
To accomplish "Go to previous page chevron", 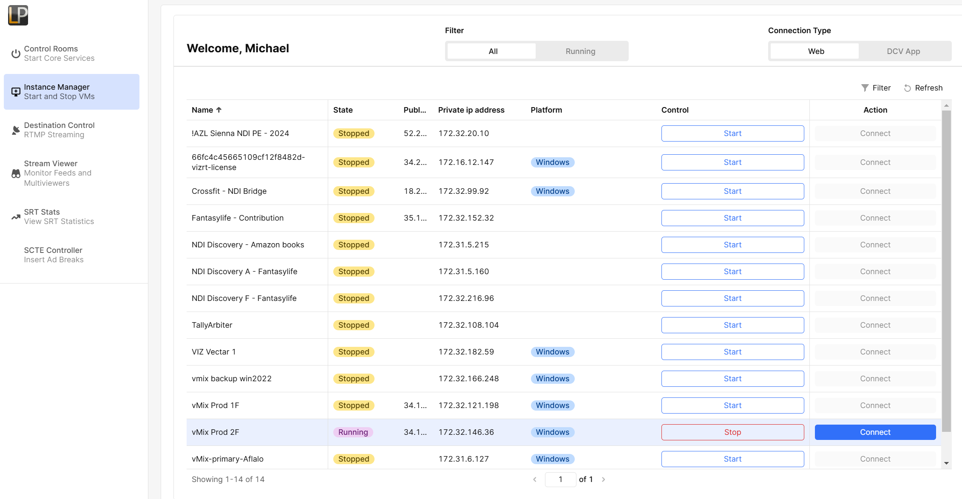I will tap(535, 479).
